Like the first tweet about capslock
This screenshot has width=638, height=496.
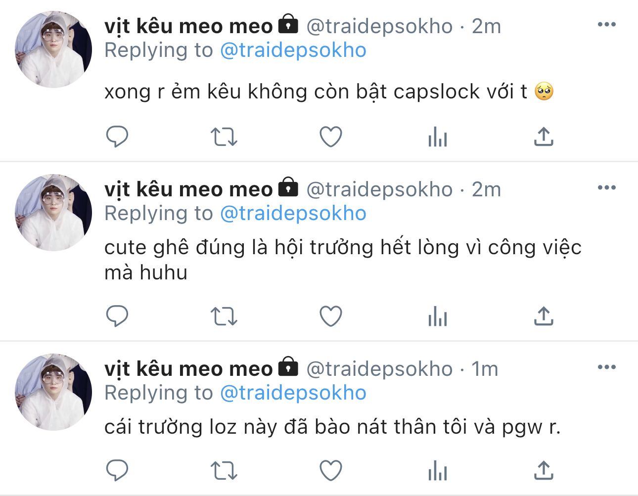(331, 137)
